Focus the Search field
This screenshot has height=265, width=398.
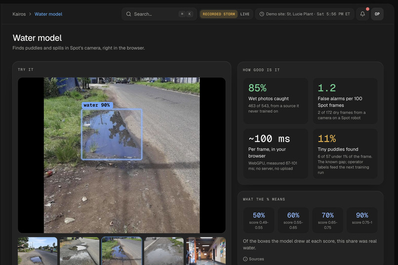point(159,14)
